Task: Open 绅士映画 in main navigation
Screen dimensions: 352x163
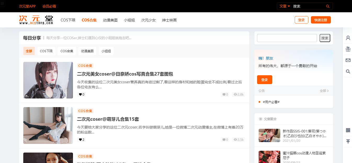Action: (x=169, y=20)
